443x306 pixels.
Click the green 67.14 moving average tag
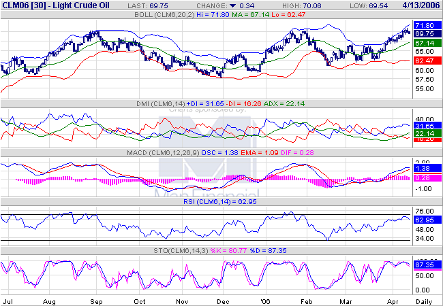pos(424,42)
